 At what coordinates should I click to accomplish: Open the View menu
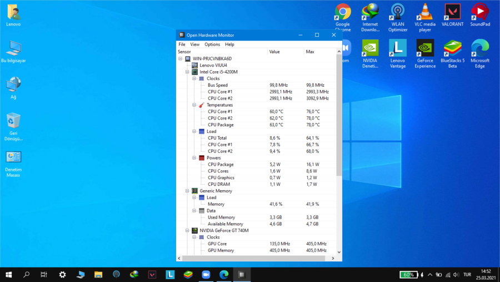tap(194, 44)
